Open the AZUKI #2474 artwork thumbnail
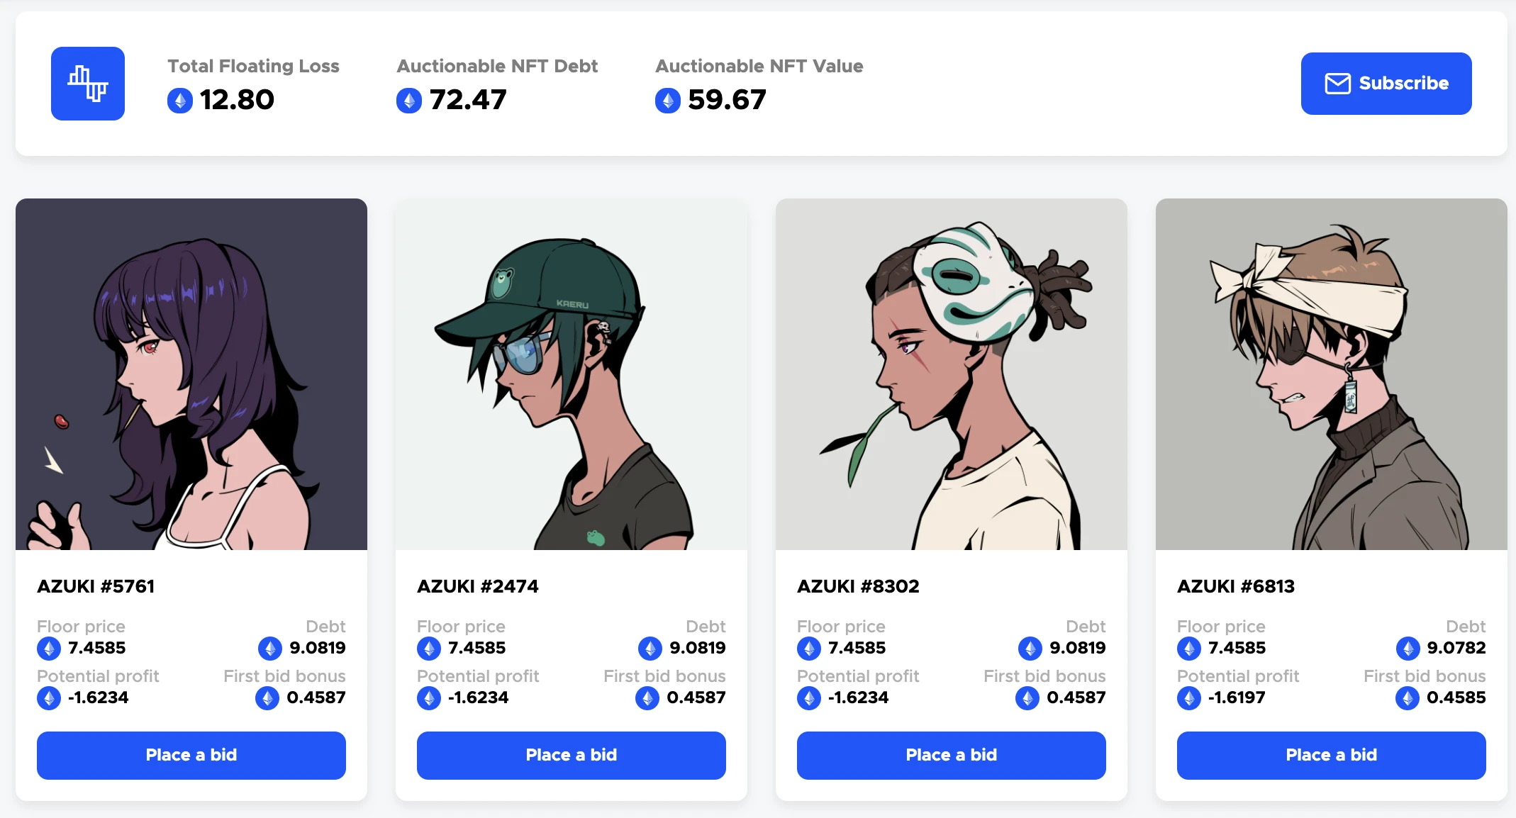This screenshot has width=1516, height=818. (x=572, y=374)
